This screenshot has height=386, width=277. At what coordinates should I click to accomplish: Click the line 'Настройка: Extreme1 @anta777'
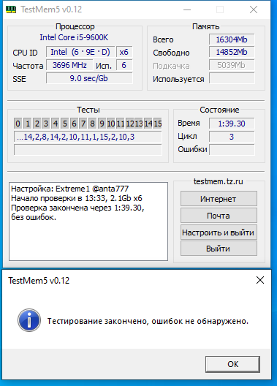(70, 189)
